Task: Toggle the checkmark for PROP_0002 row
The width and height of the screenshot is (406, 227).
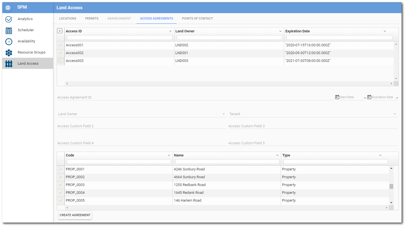Action: 61,177
